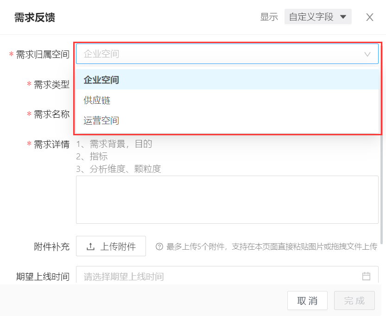The width and height of the screenshot is (386, 316).
Task: Open the calendar icon for 期望上线时间
Action: pos(366,276)
